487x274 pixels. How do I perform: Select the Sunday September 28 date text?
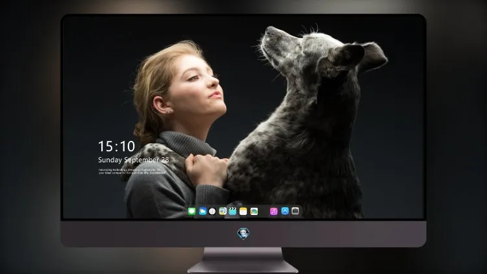click(134, 160)
